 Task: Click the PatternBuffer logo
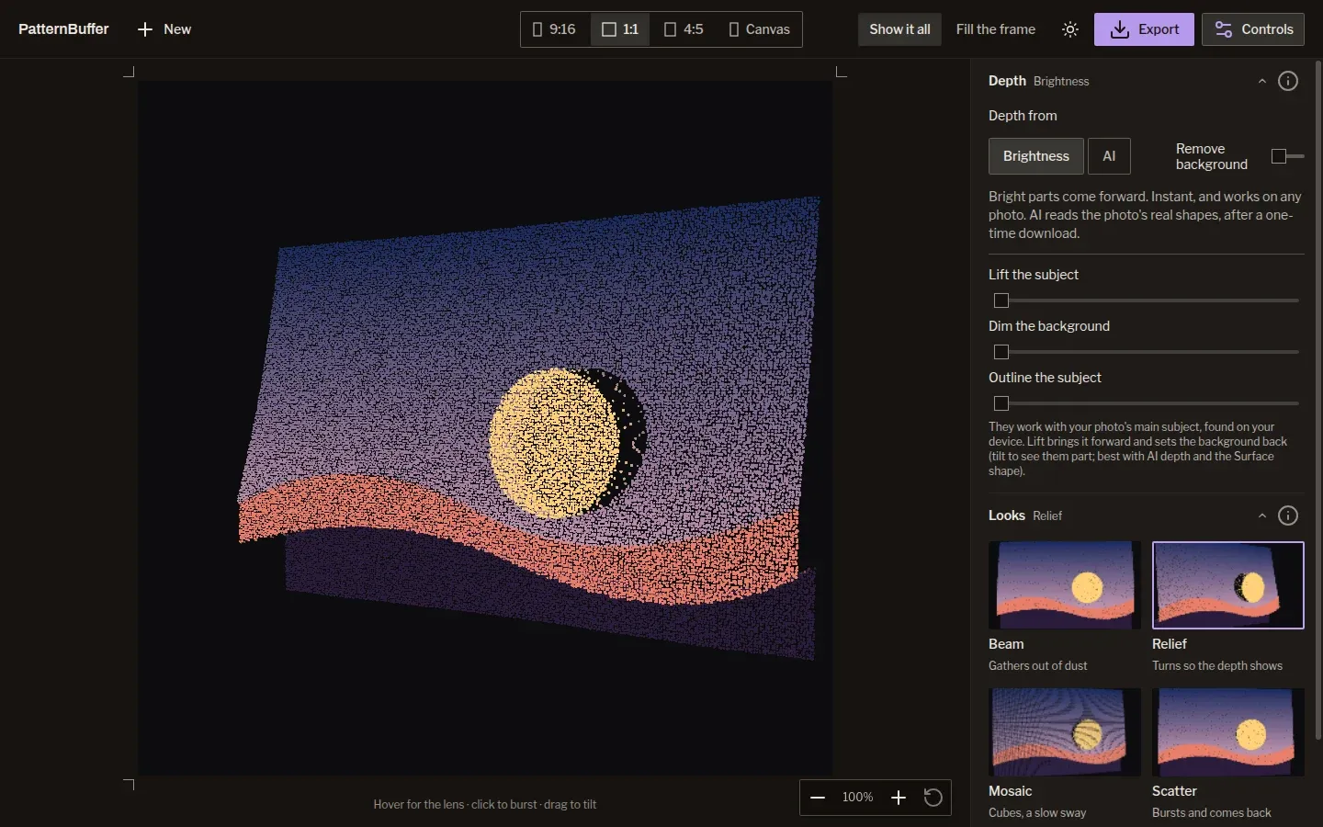(63, 29)
